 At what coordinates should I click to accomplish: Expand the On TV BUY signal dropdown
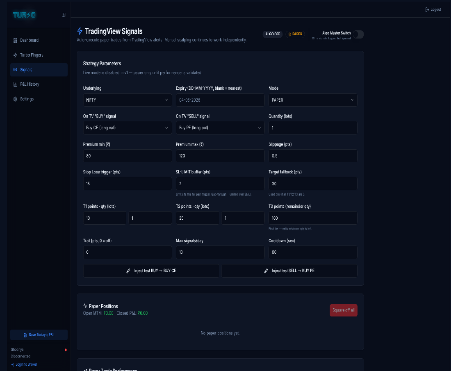tap(128, 127)
